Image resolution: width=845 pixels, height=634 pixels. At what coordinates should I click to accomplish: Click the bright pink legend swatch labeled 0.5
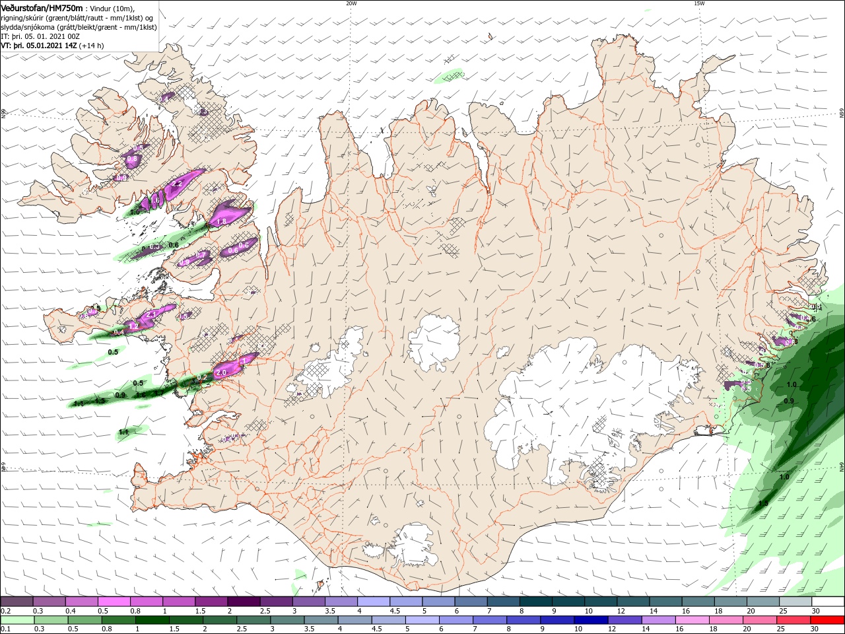pos(114,602)
